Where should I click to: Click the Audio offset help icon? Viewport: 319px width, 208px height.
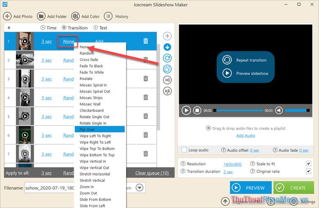tap(223, 150)
